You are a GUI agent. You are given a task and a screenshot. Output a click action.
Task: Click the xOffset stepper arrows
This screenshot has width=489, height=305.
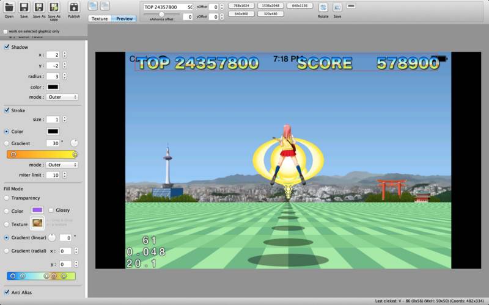point(222,7)
